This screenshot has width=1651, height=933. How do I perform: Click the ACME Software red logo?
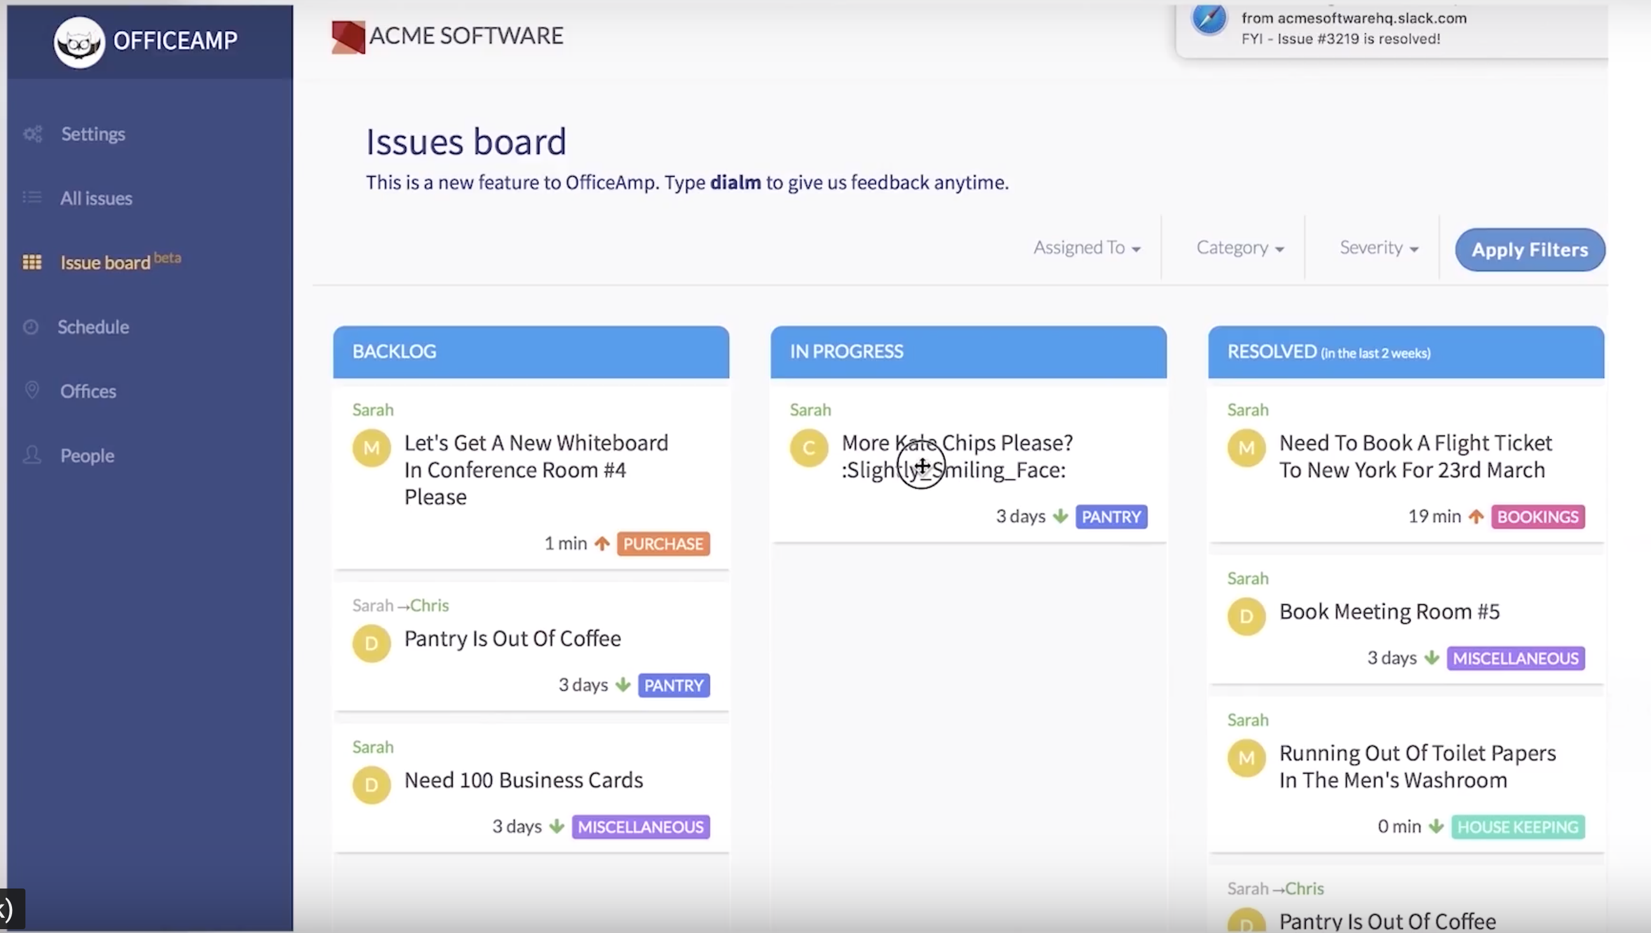pyautogui.click(x=349, y=37)
